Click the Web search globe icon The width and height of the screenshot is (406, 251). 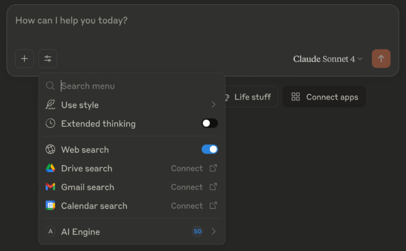tap(50, 150)
